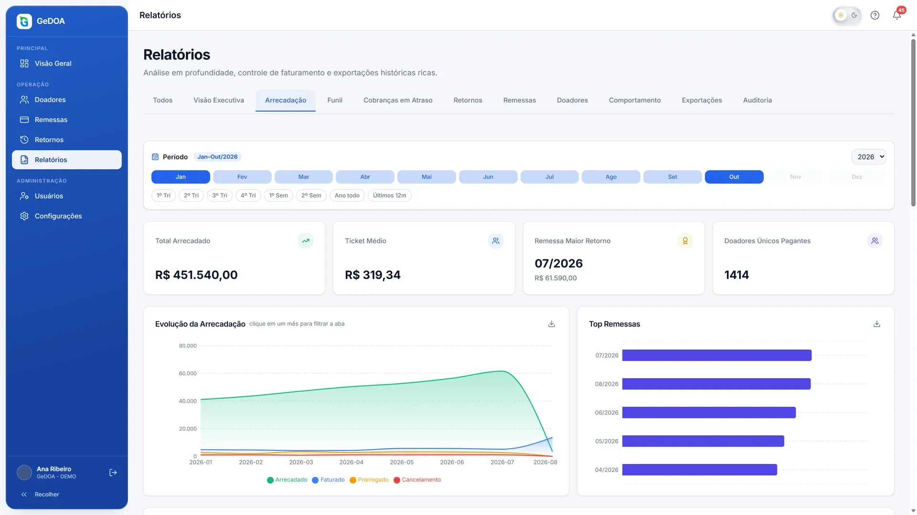Click people icon on Ticket Médio card
The height and width of the screenshot is (515, 917).
[x=496, y=241]
